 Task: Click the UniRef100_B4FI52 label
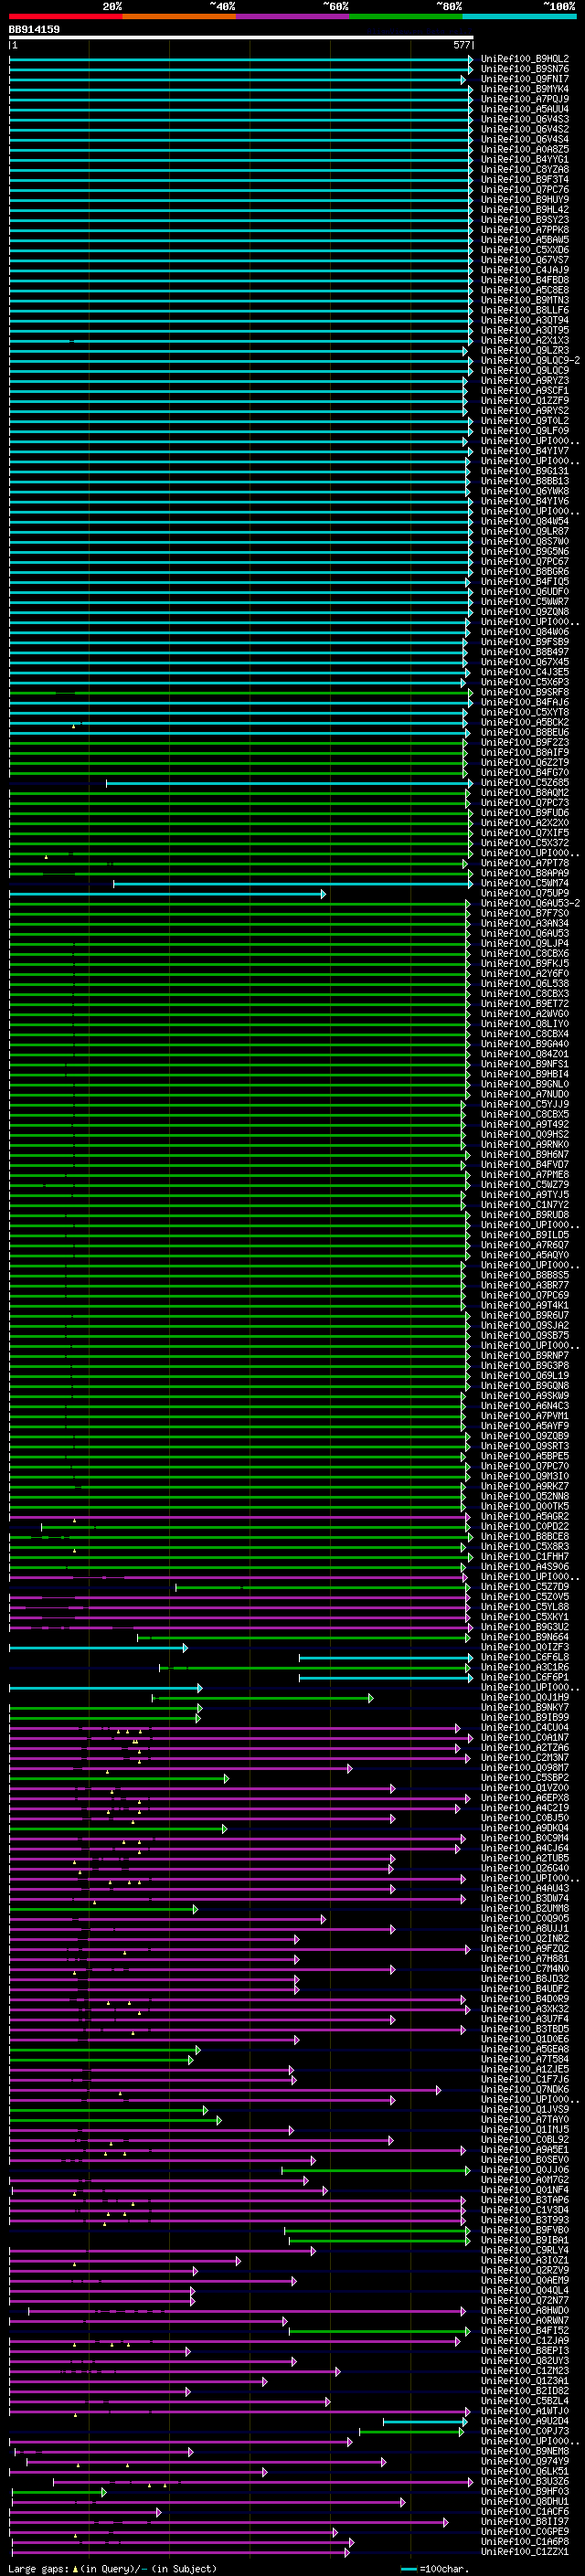(x=525, y=2331)
